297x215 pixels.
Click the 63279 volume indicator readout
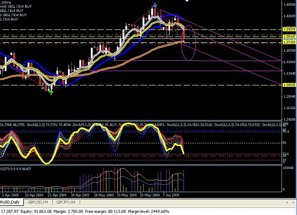coord(4,169)
